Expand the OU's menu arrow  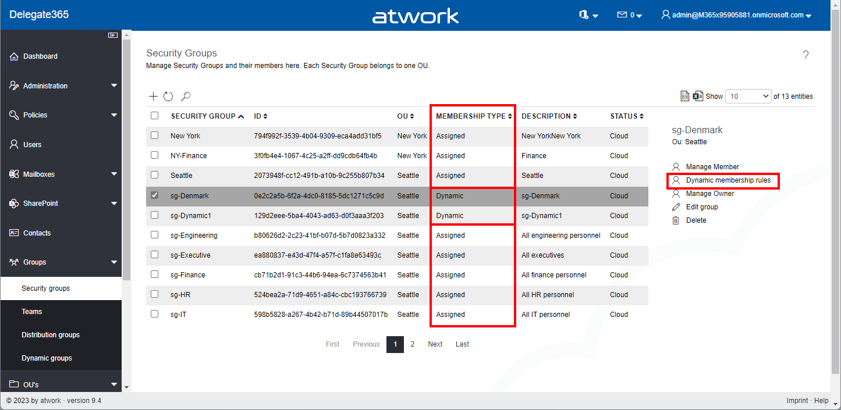click(114, 384)
